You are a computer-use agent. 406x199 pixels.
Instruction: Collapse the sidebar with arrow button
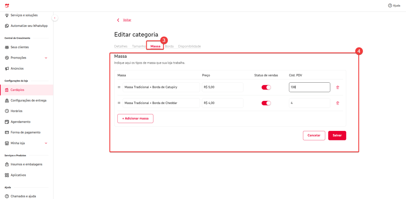tap(55, 18)
